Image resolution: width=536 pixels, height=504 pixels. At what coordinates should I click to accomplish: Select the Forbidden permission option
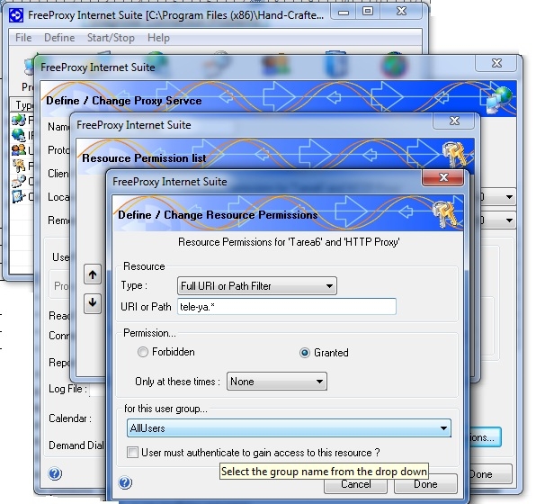click(x=143, y=352)
